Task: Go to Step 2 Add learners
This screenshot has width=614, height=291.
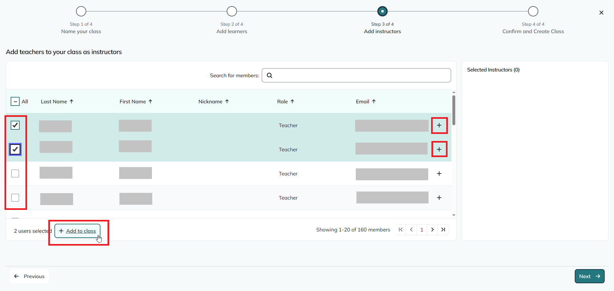Action: [x=231, y=12]
